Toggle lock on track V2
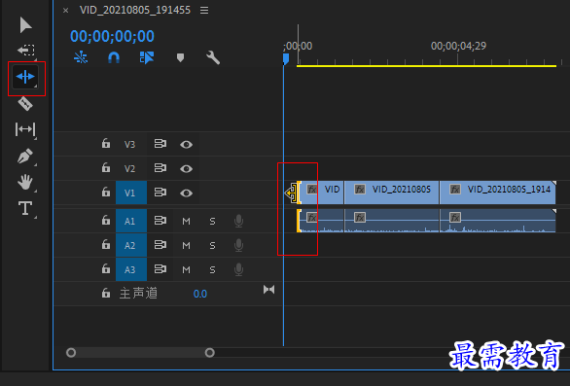The height and width of the screenshot is (386, 570). pyautogui.click(x=106, y=167)
